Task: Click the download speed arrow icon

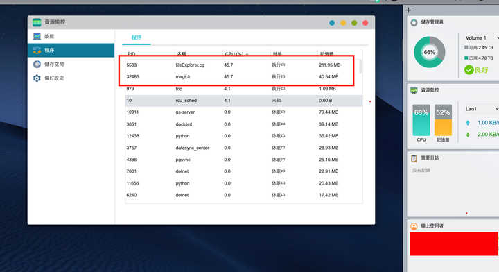Action: [x=468, y=135]
